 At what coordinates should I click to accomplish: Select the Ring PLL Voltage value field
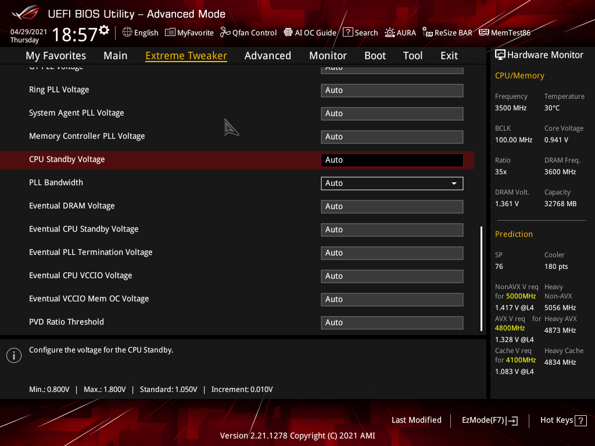[392, 91]
